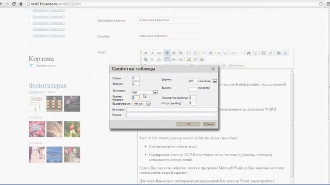The image size is (330, 185).
Task: Click the 'Корзина пуста' text
Action: pos(45,65)
